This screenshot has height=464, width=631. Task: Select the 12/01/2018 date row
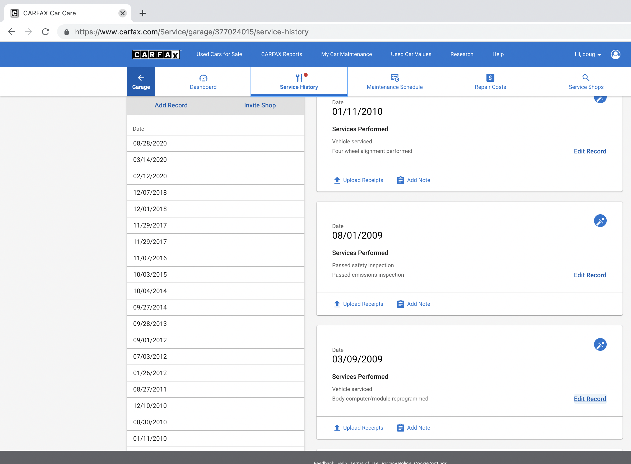point(215,209)
